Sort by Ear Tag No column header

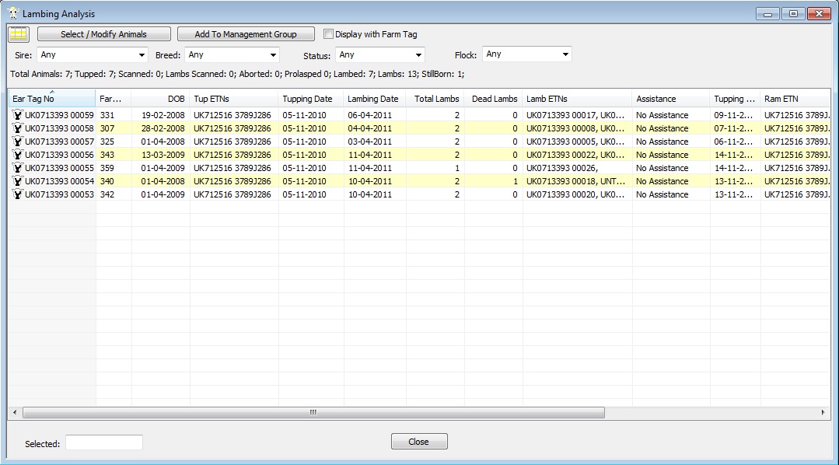coord(52,99)
